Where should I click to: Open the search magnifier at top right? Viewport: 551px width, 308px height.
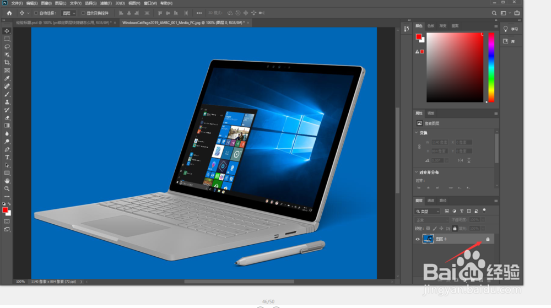494,13
